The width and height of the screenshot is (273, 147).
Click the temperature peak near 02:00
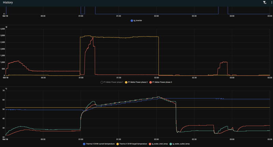coord(158,97)
